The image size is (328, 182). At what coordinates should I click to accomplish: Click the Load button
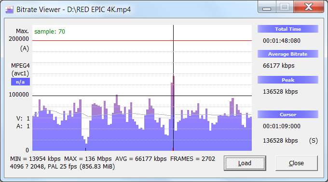(245, 163)
